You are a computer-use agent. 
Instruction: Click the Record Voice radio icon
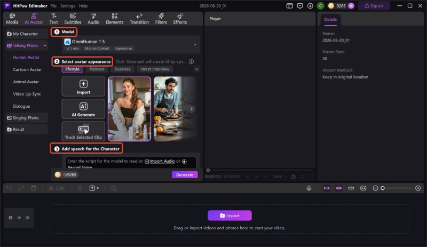(184, 162)
